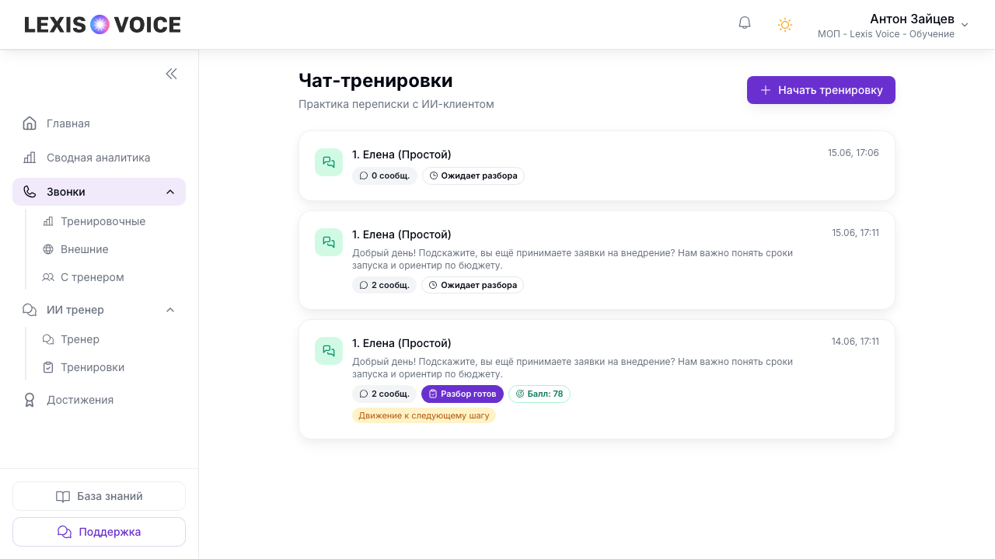
Task: Go to Сводная аналитика
Action: (x=99, y=158)
